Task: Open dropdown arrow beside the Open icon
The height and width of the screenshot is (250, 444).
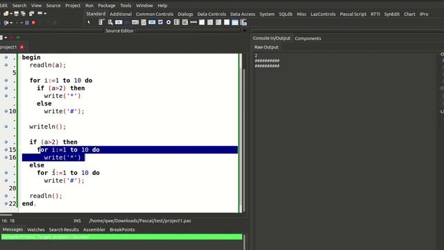Action: tap(11, 13)
